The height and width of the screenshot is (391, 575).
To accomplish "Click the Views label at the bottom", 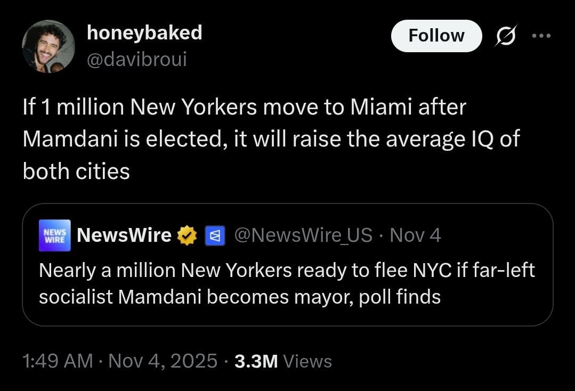I will [x=307, y=361].
